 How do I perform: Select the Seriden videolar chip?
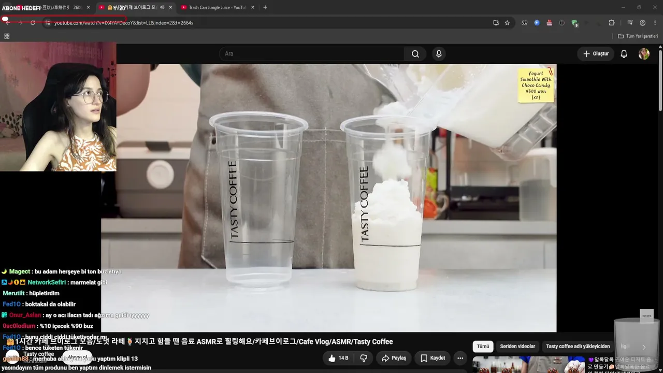coord(517,347)
